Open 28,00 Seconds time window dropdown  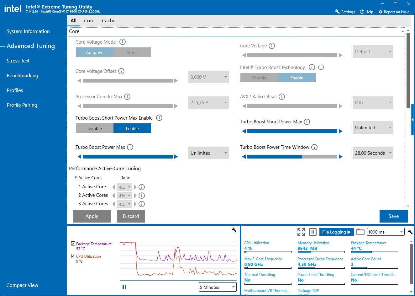pyautogui.click(x=373, y=153)
